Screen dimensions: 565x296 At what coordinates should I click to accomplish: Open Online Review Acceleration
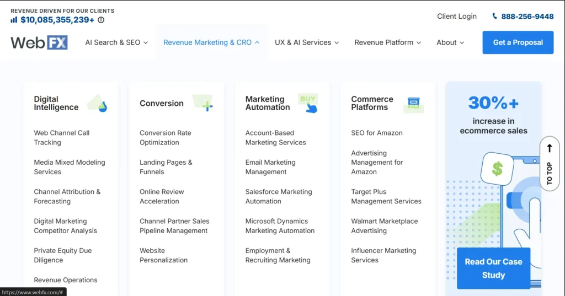click(162, 197)
